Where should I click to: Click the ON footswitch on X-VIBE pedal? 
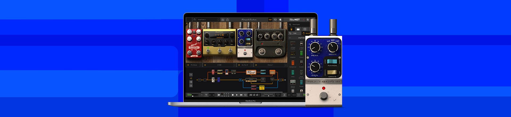click(x=208, y=50)
